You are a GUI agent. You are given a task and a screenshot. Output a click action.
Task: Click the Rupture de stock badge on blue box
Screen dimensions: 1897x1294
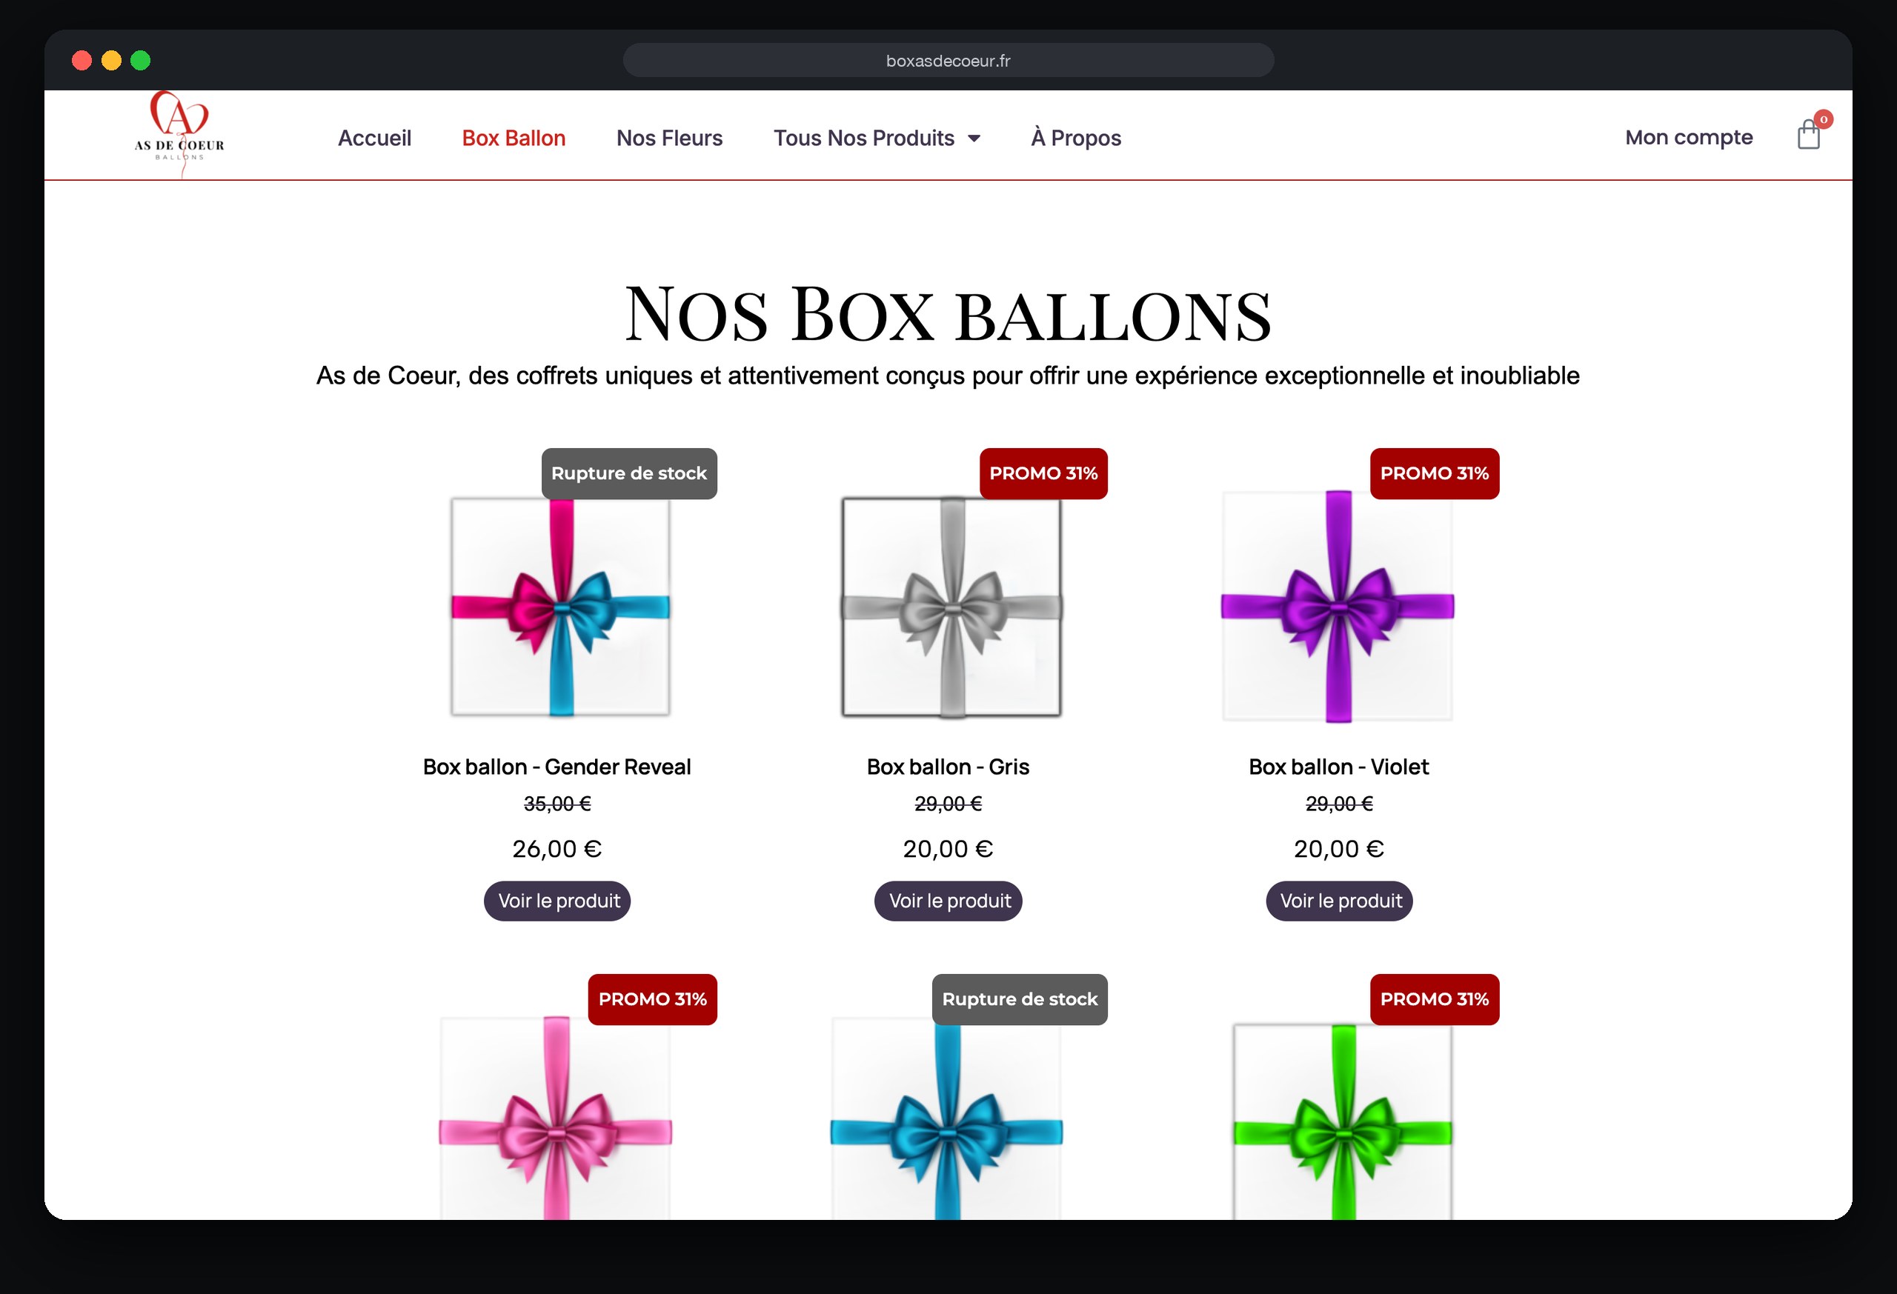(1020, 999)
